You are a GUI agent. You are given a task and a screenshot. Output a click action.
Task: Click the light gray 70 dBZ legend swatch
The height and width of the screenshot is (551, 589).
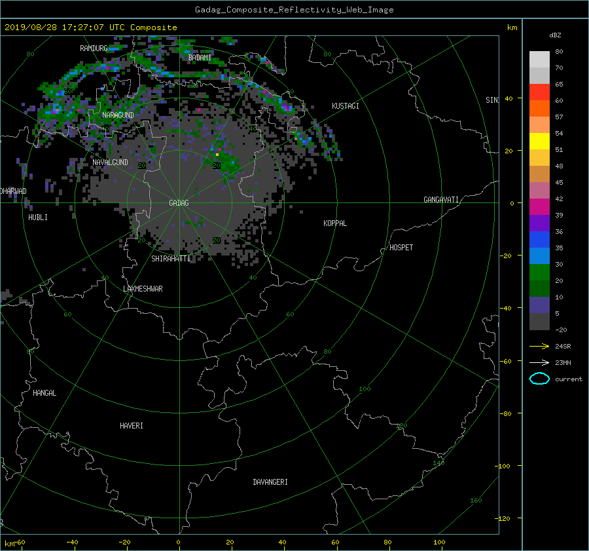(x=539, y=76)
